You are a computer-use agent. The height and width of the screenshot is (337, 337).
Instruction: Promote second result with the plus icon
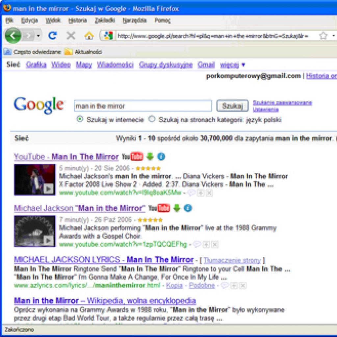(x=206, y=245)
